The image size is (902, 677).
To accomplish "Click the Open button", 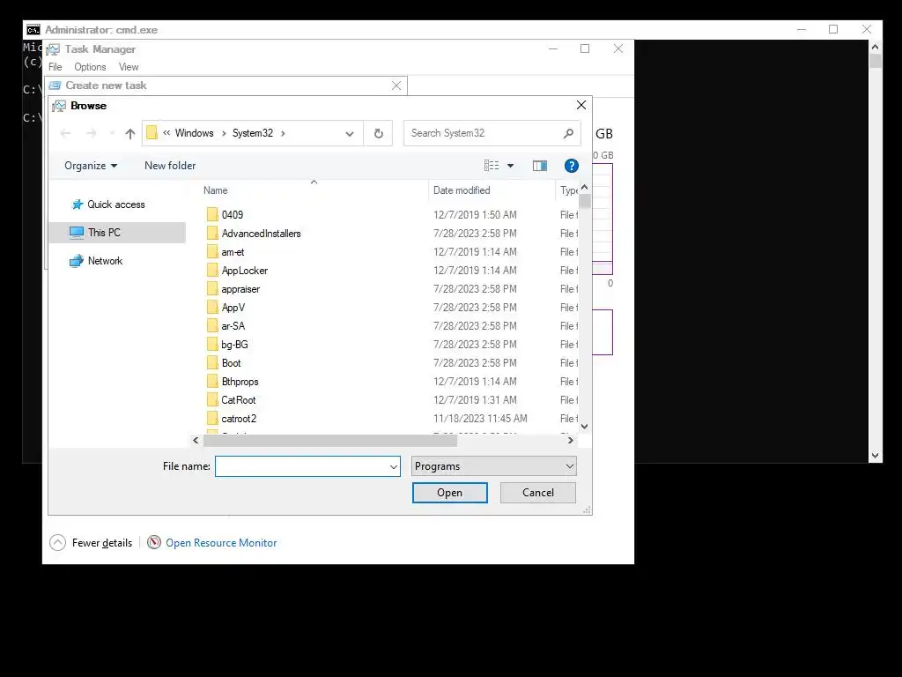I will (450, 493).
